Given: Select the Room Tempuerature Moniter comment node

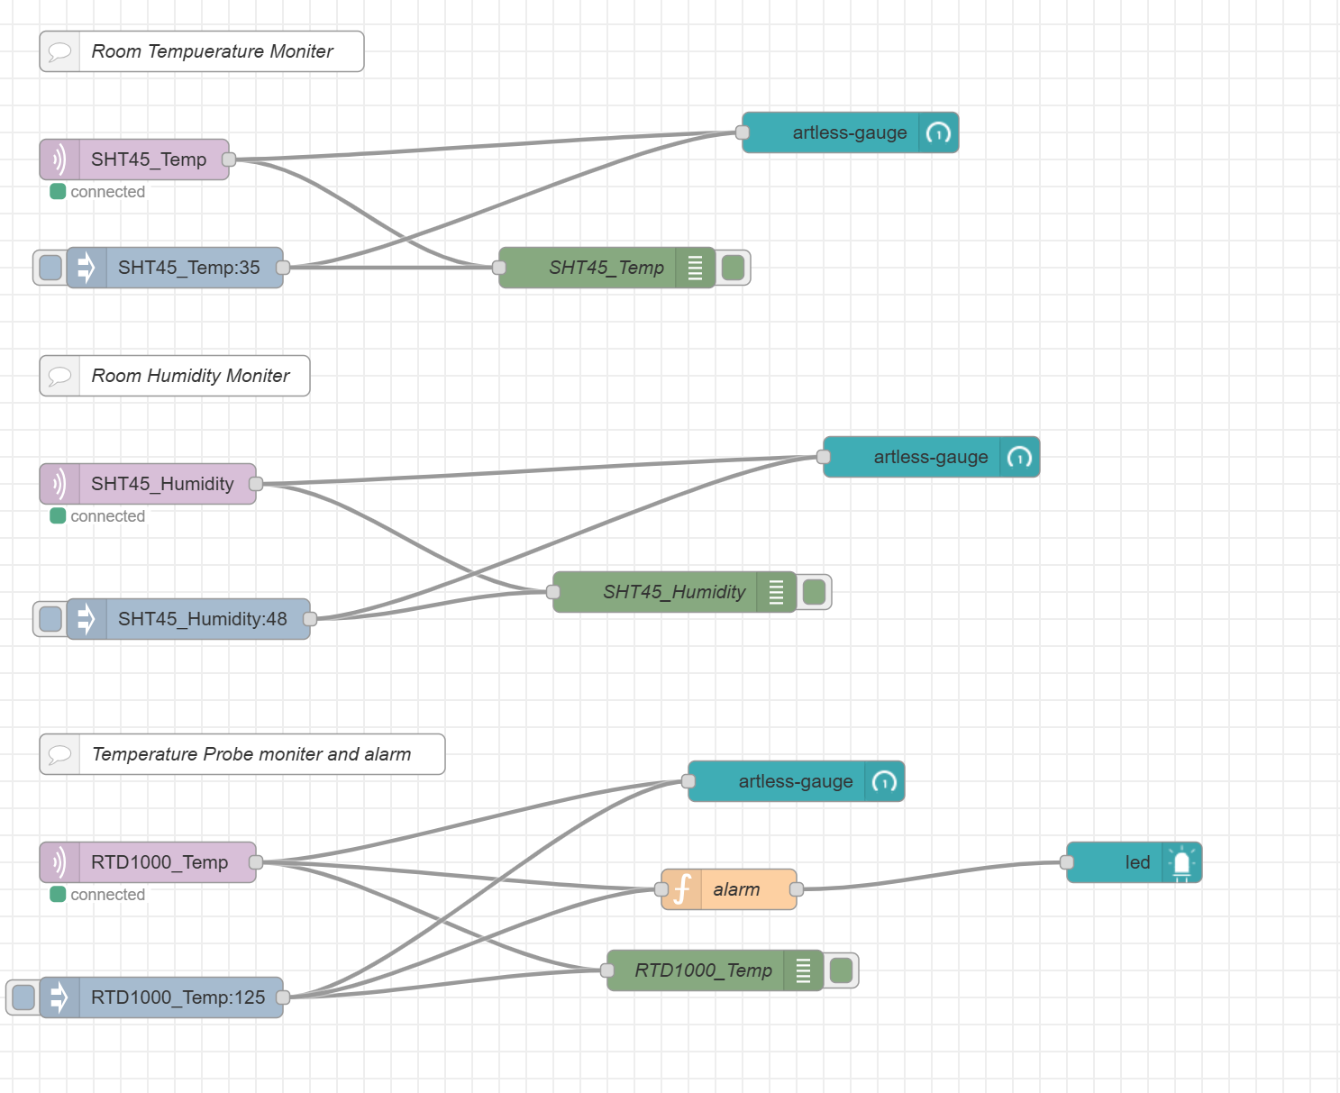Looking at the screenshot, I should pos(212,51).
